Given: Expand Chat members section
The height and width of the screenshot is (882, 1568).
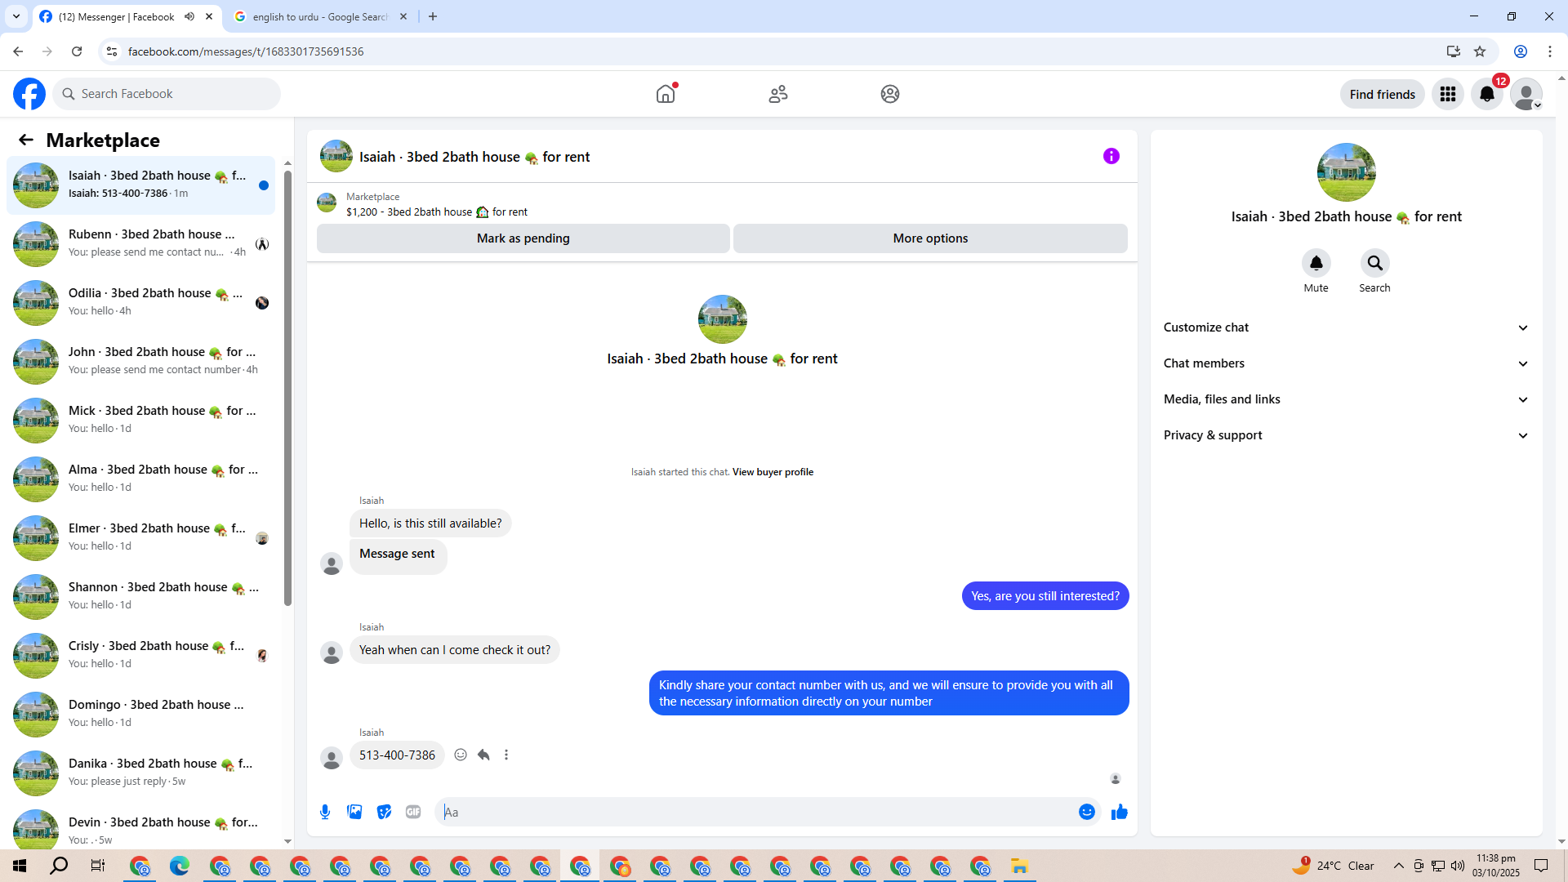Looking at the screenshot, I should pos(1346,363).
